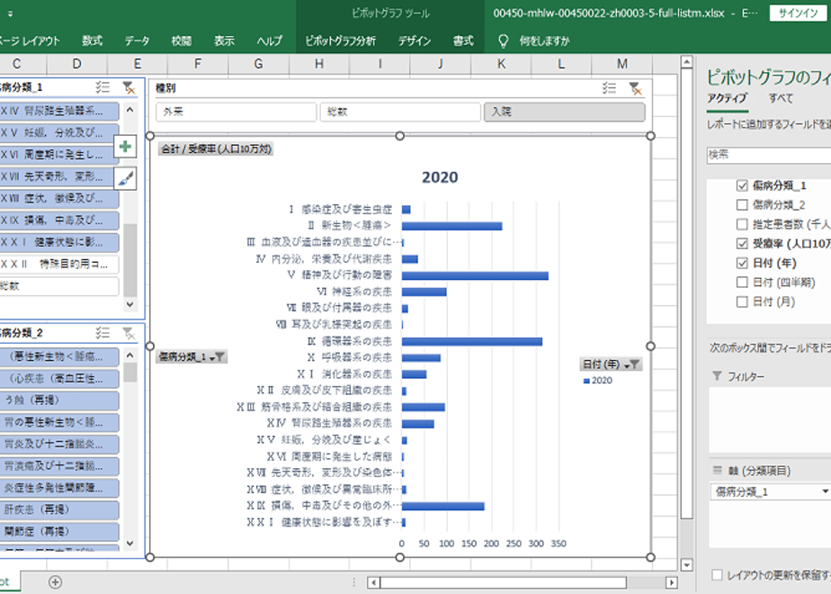
Task: Select 肝疾患（再掲） slicer item
Action: coord(58,509)
